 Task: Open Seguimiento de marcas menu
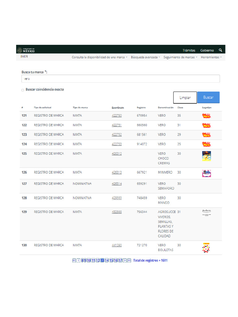point(180,57)
